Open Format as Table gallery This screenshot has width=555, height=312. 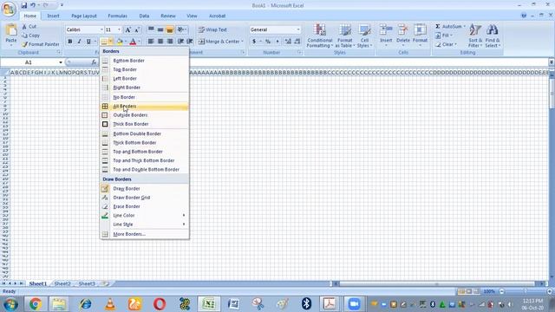(345, 36)
